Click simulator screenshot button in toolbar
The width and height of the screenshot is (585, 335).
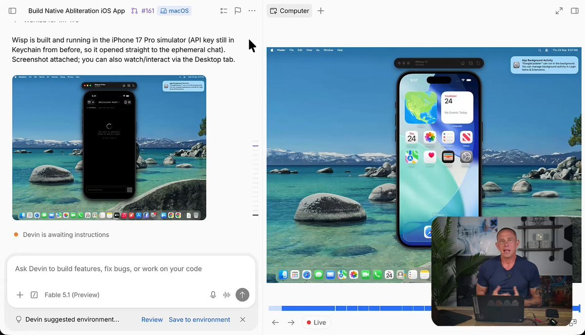click(x=471, y=63)
